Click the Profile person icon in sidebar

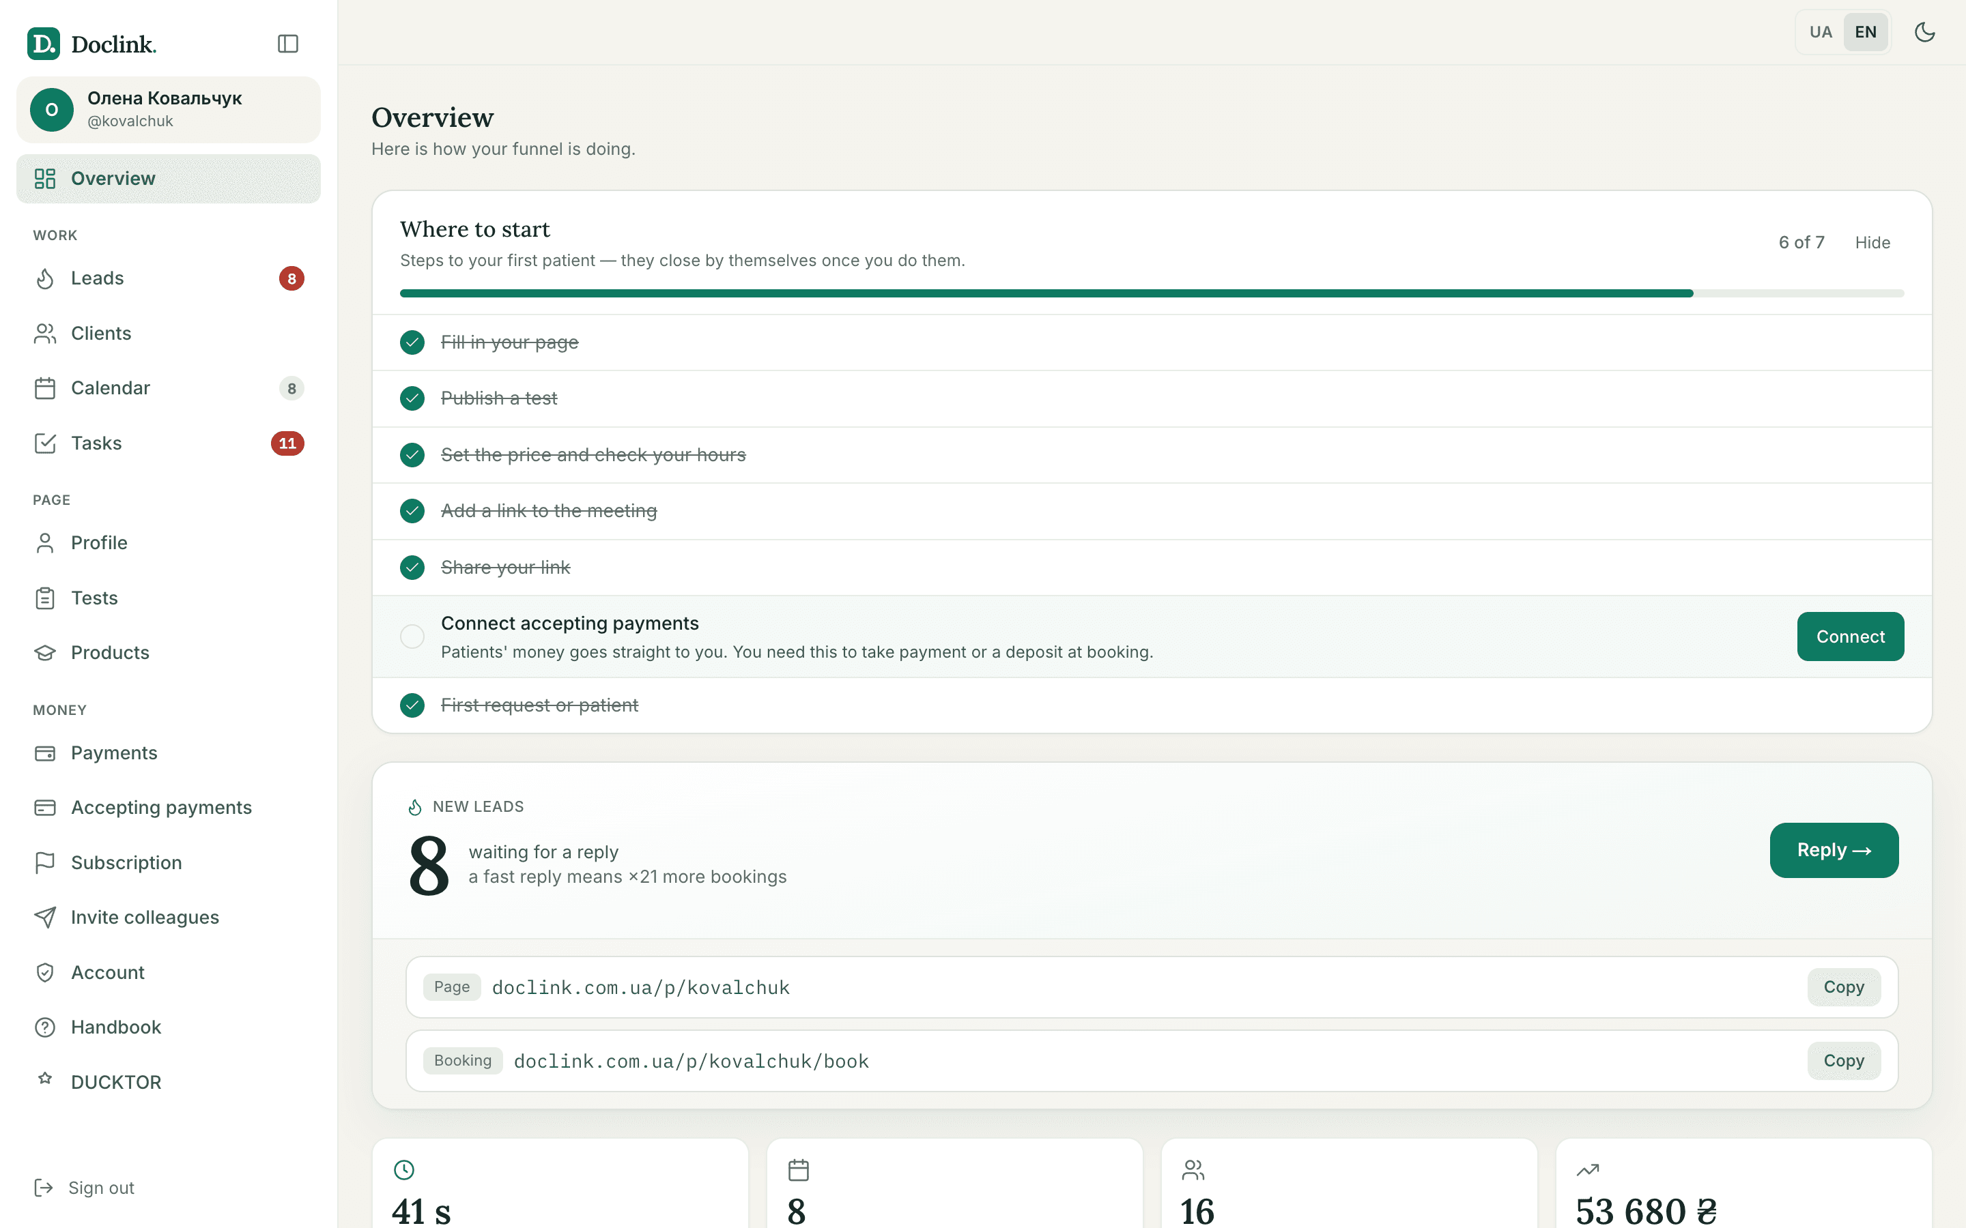click(x=44, y=542)
